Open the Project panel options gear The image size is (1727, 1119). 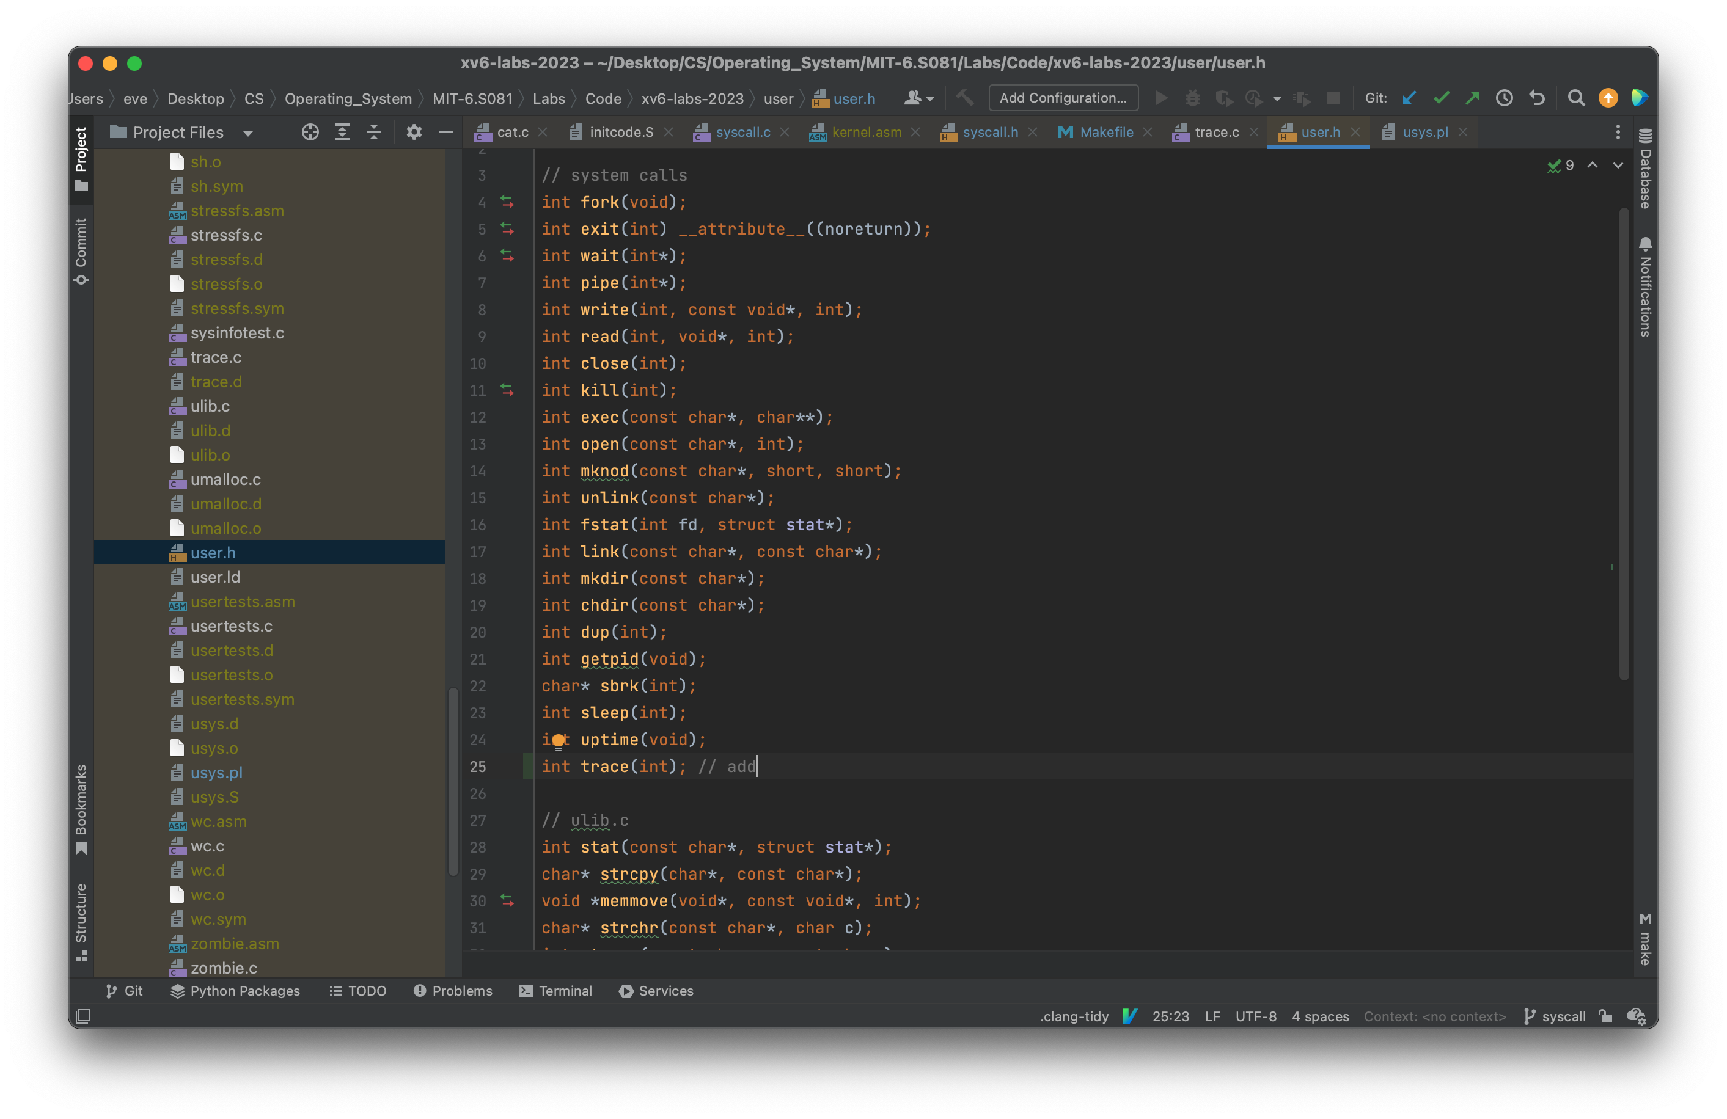coord(414,132)
